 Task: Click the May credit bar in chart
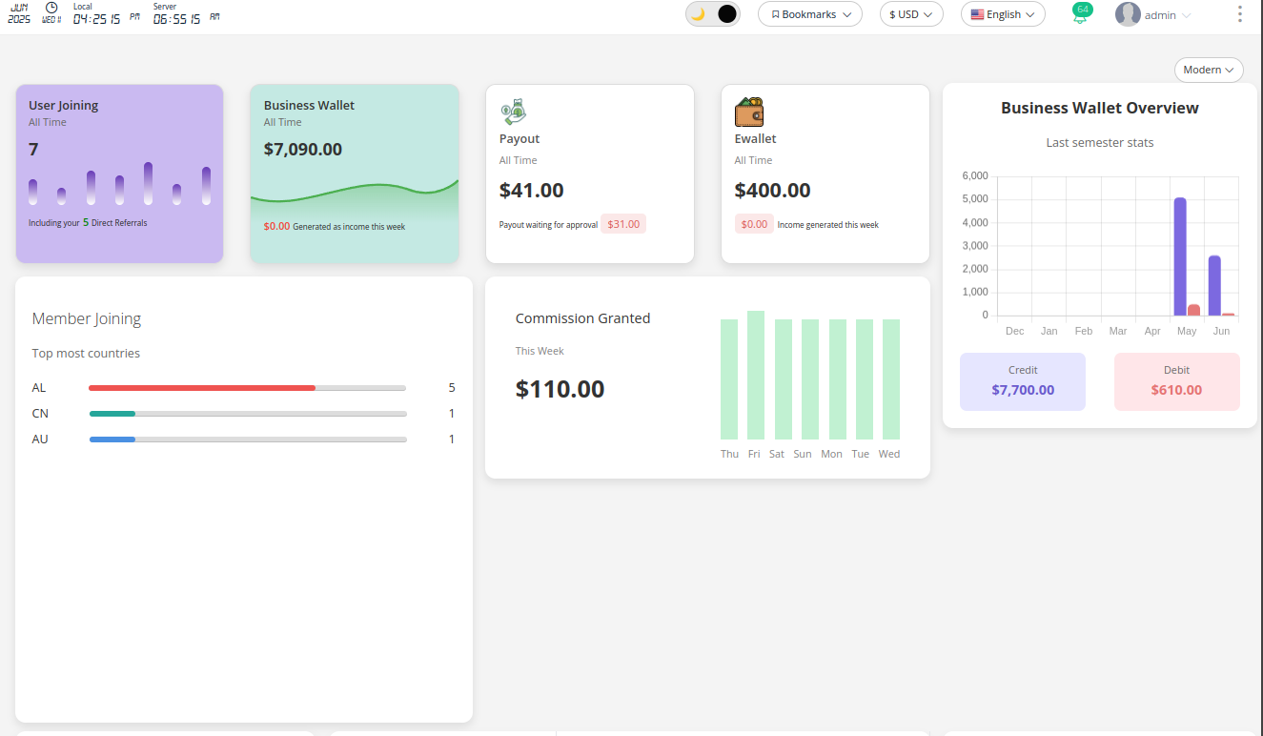[x=1180, y=256]
